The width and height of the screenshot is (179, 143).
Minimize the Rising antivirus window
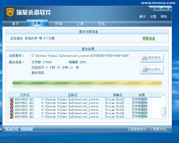[155, 8]
